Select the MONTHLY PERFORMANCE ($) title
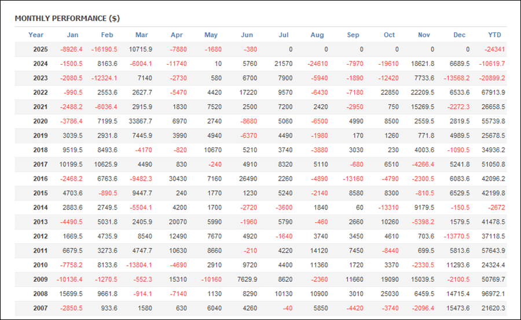The height and width of the screenshot is (320, 521). (x=67, y=19)
